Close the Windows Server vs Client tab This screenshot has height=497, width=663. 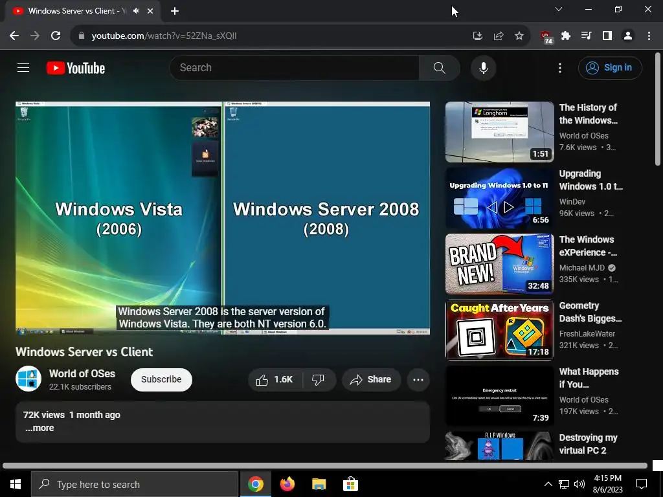tap(150, 11)
